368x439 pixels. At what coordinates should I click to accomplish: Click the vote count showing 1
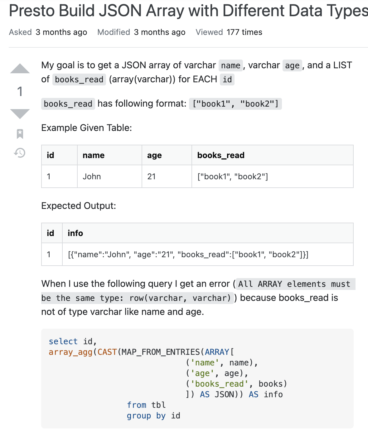(x=20, y=92)
